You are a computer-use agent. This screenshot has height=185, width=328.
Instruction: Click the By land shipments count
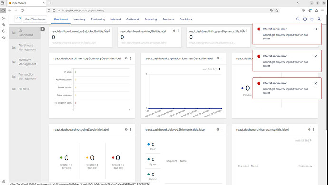[153, 175]
